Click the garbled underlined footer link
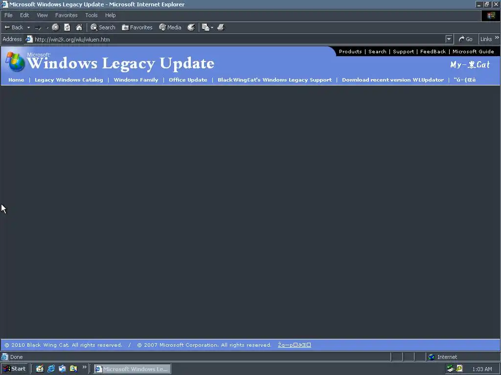Image resolution: width=501 pixels, height=375 pixels. click(x=294, y=345)
